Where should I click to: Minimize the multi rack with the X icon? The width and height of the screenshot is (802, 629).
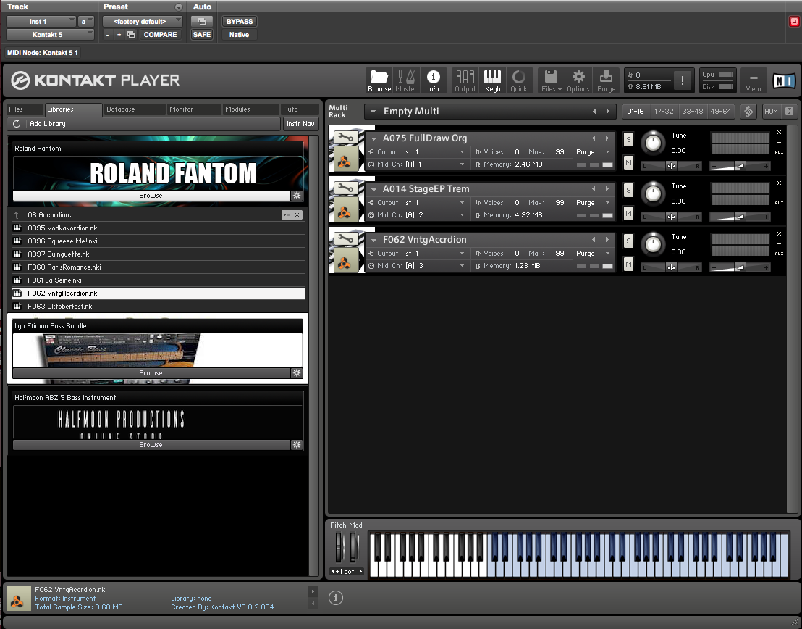click(x=789, y=111)
